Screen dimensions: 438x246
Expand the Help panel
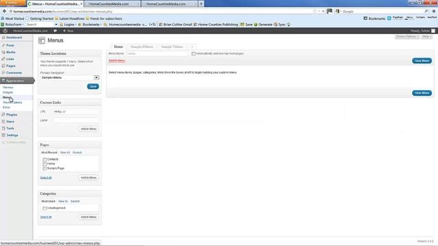coord(426,36)
